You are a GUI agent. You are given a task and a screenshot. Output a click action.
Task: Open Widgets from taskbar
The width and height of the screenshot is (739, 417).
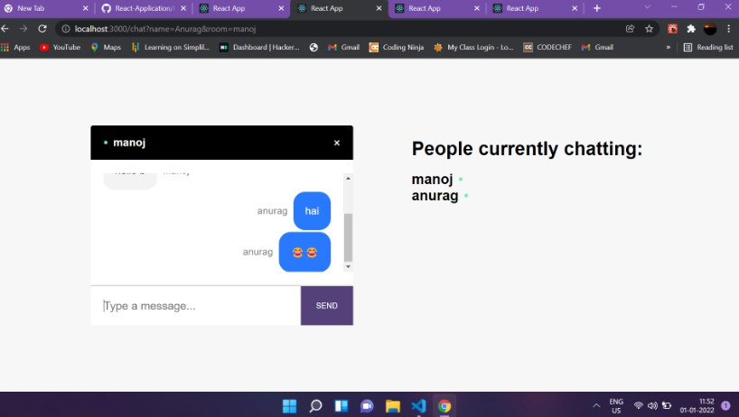(341, 405)
